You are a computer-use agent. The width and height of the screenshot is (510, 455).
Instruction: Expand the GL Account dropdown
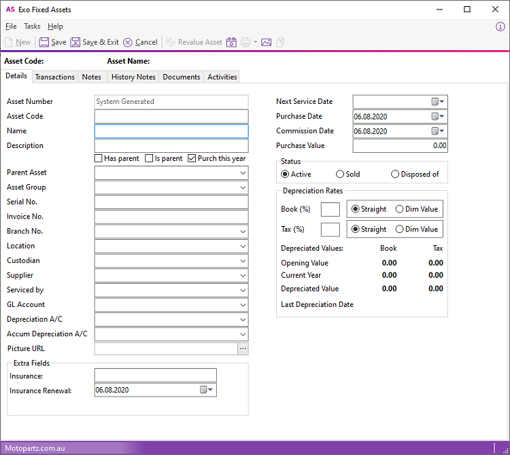[243, 305]
